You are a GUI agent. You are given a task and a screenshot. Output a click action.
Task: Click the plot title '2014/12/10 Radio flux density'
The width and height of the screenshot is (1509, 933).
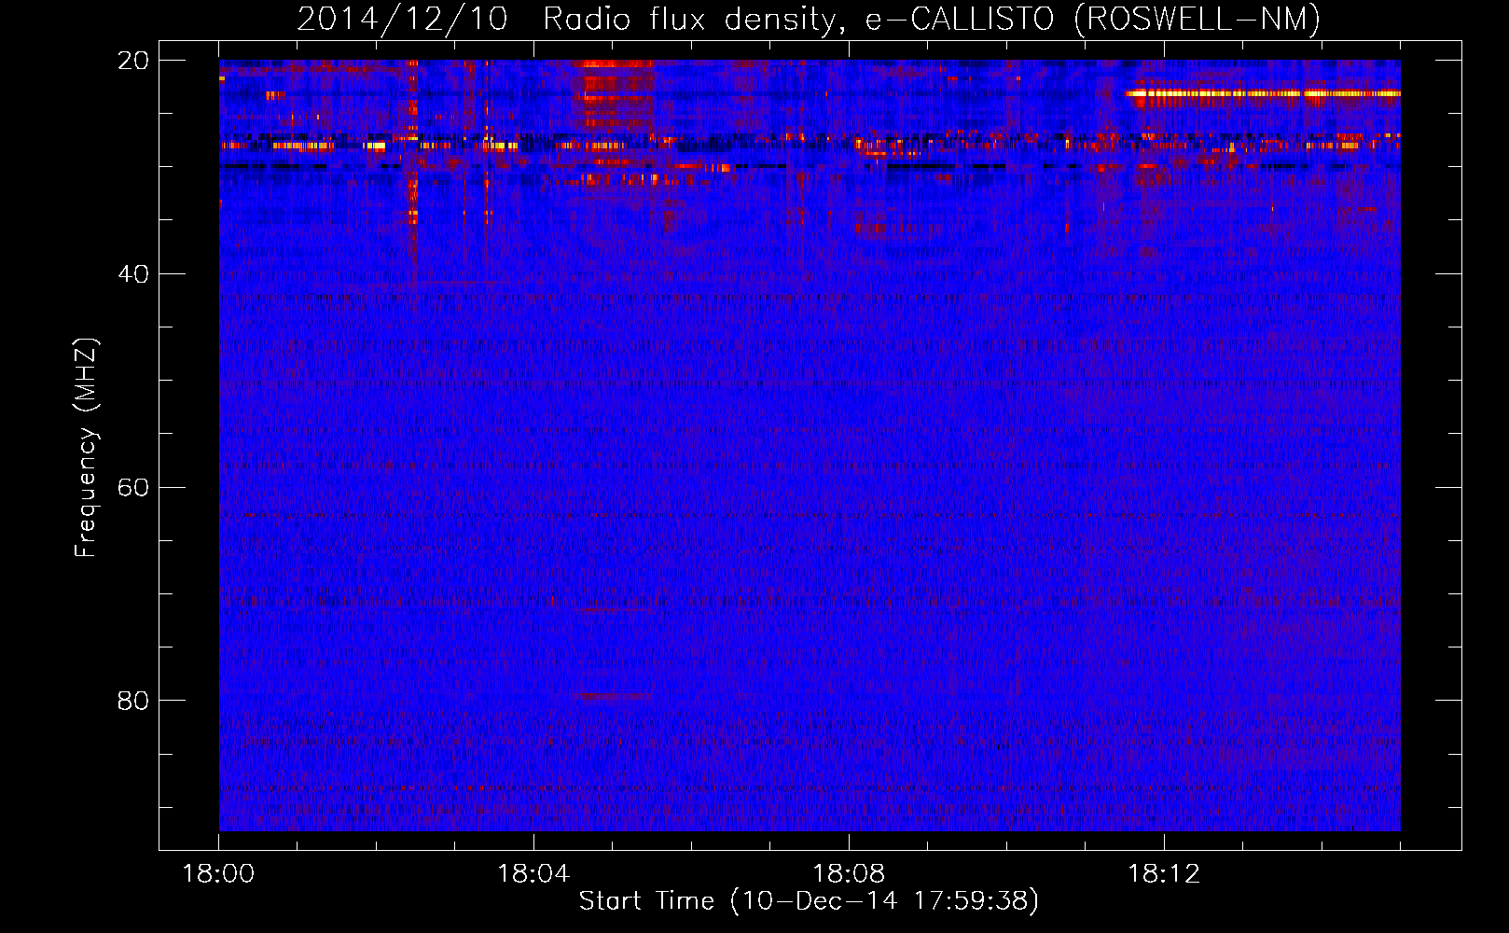(570, 19)
